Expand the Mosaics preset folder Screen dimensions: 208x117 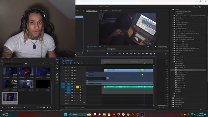pyautogui.click(x=173, y=53)
